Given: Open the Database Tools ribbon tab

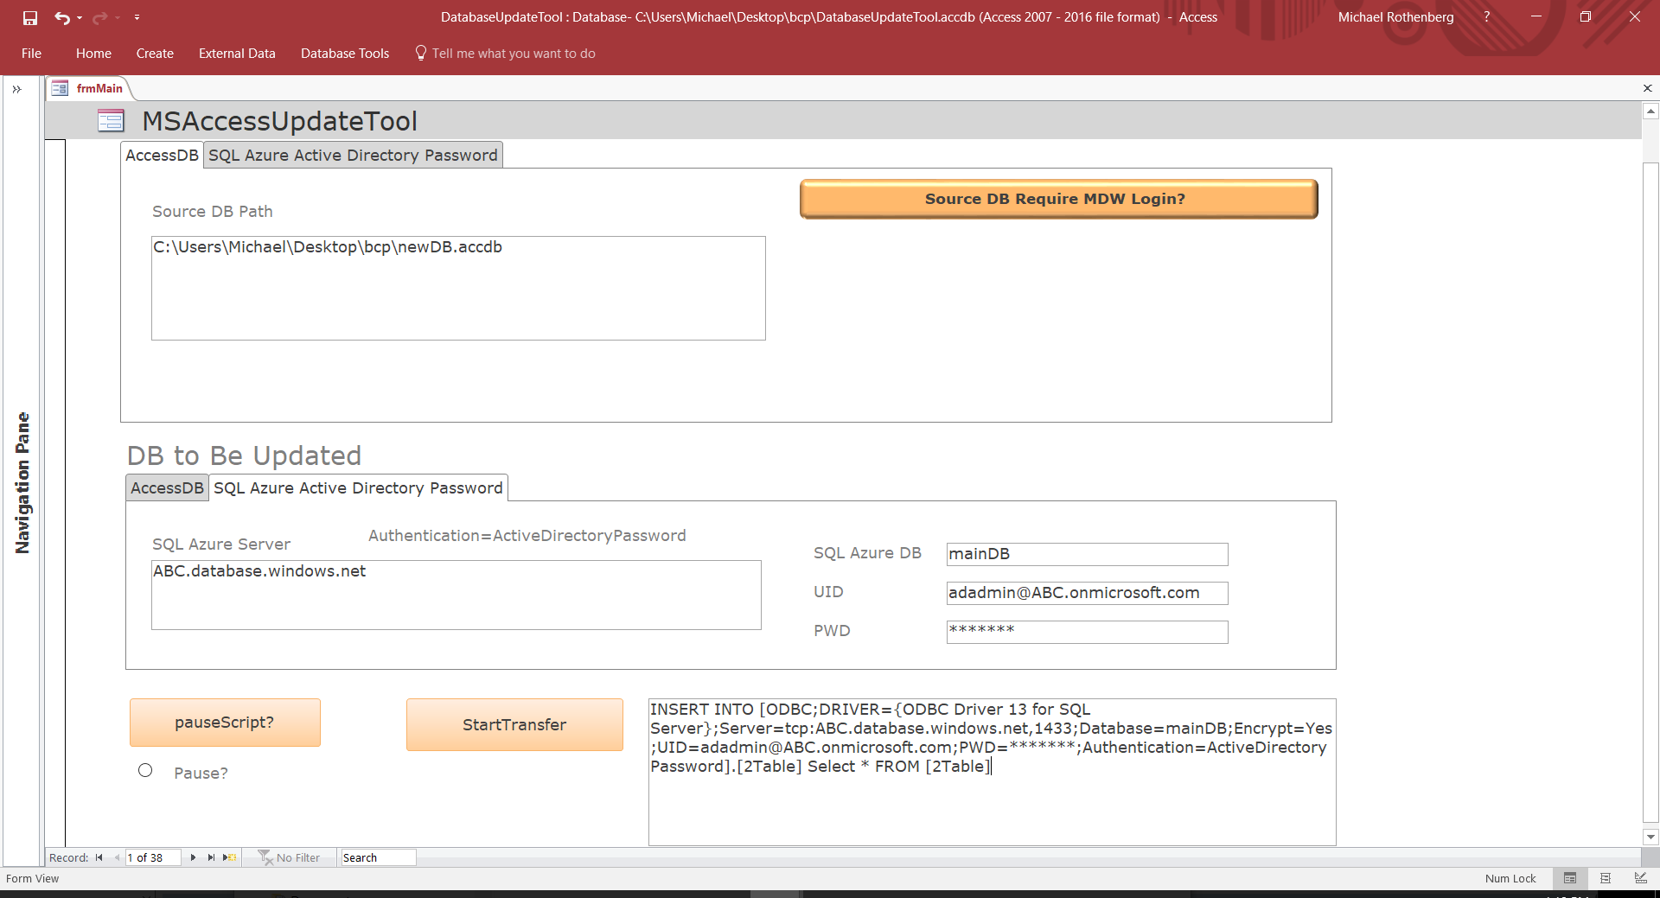Looking at the screenshot, I should point(345,54).
